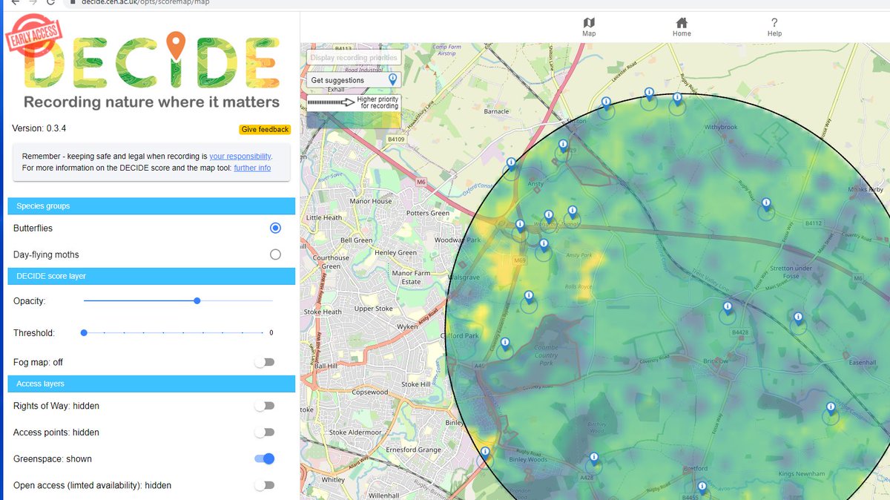Click the 'Barnacle' place label on map

click(x=496, y=112)
